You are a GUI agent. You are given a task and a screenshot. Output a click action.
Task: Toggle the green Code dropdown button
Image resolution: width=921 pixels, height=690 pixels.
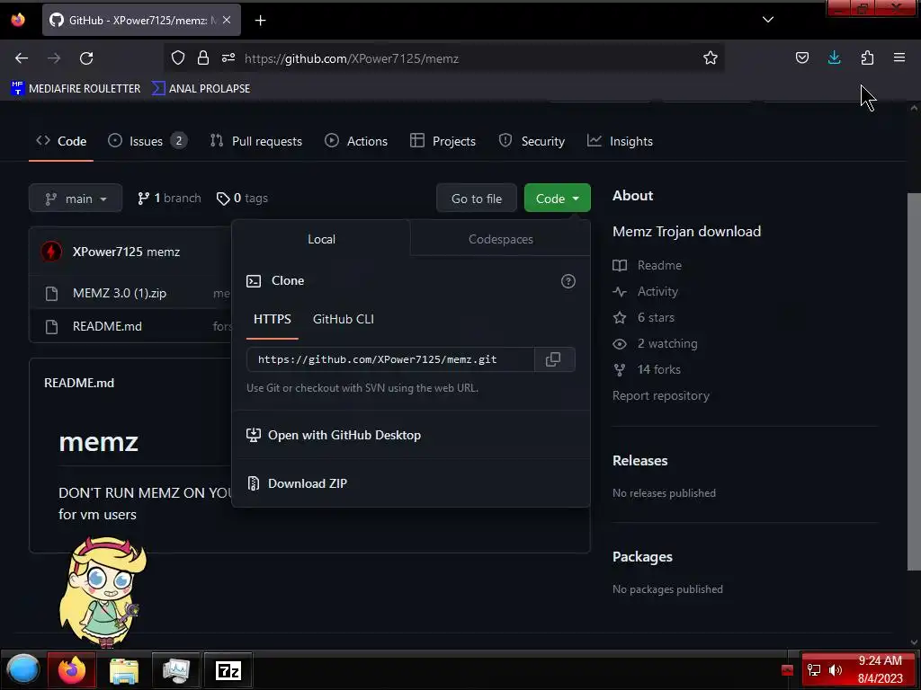tap(557, 199)
